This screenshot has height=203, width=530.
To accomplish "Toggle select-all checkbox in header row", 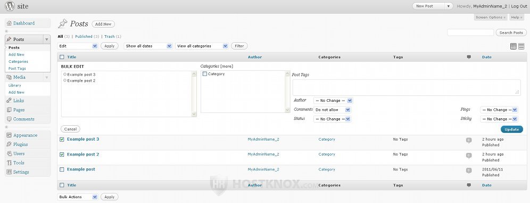I will coord(62,57).
